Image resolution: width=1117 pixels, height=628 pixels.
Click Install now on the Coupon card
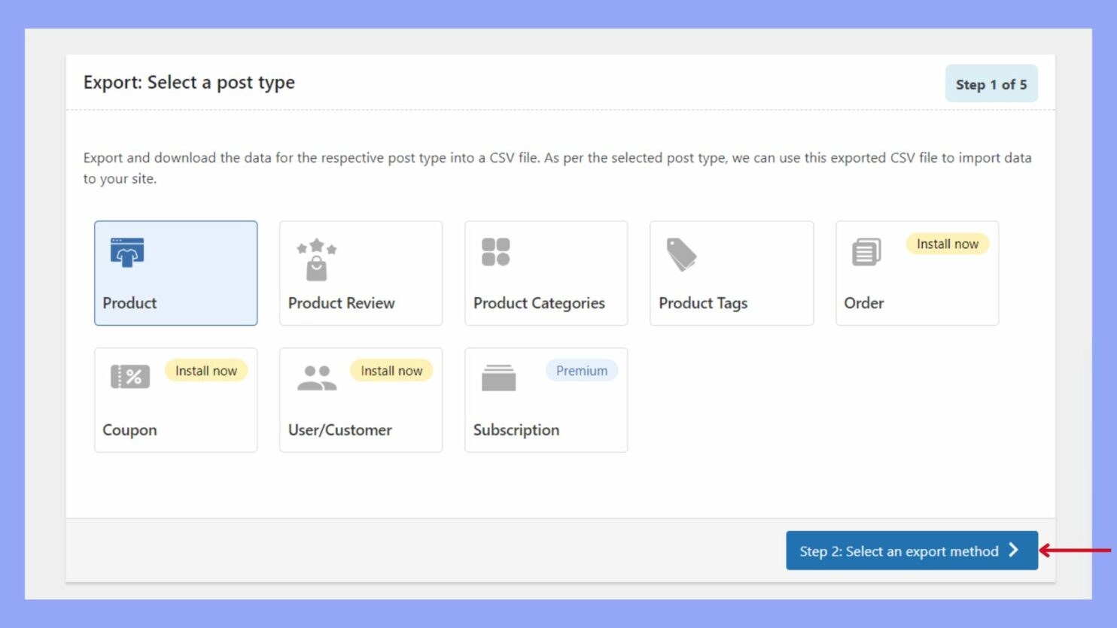point(206,370)
